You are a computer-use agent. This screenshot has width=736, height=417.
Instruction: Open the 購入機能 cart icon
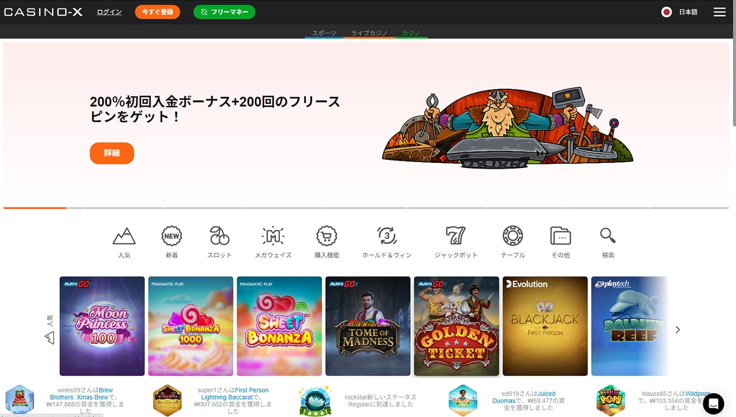pos(327,236)
